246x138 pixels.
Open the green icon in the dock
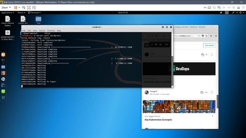tap(3, 91)
